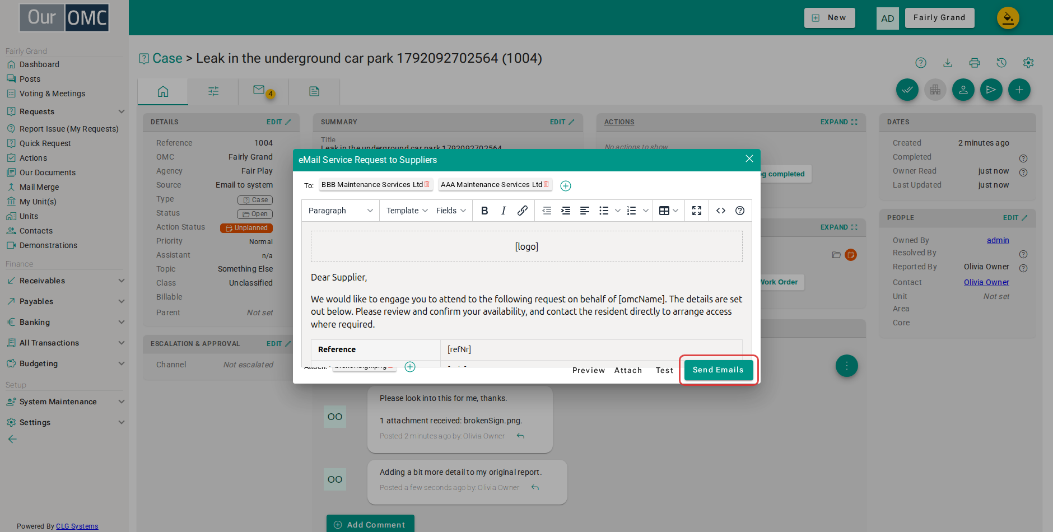Open the case settings sliders tab

click(x=213, y=91)
